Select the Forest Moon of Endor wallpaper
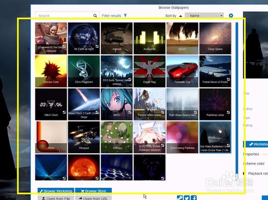This screenshot has height=200, width=268. point(215,72)
